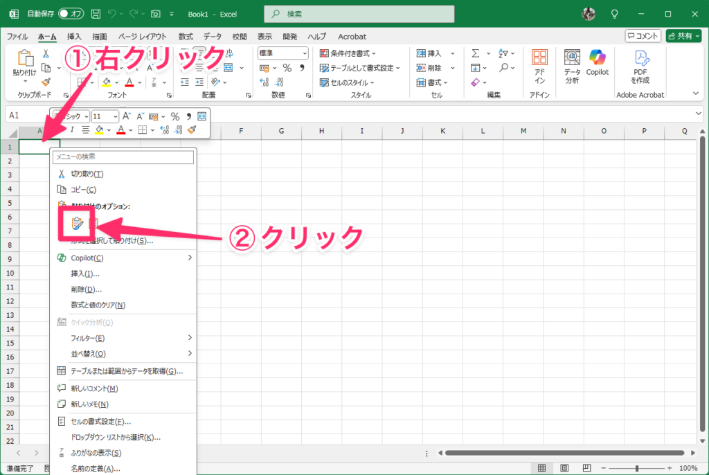Switch to the ページ レイアウト tab

(x=143, y=37)
